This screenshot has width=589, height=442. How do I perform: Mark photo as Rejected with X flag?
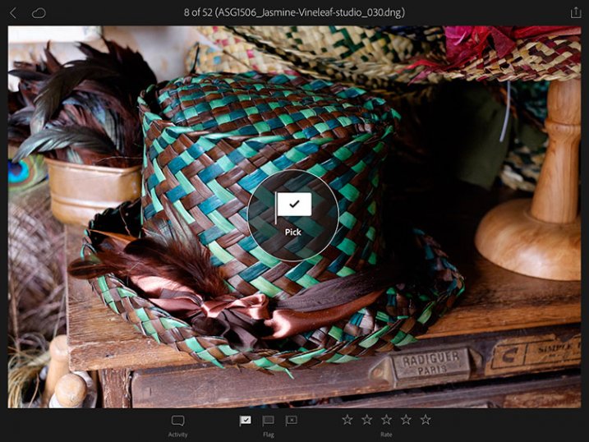pos(291,421)
